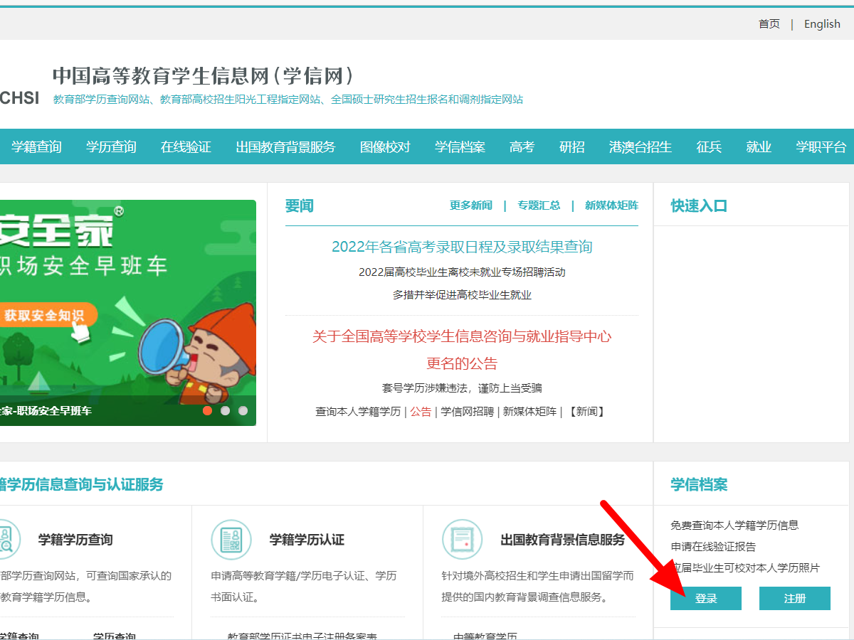This screenshot has width=854, height=640.
Task: Open 就业 navigation item
Action: coord(759,147)
